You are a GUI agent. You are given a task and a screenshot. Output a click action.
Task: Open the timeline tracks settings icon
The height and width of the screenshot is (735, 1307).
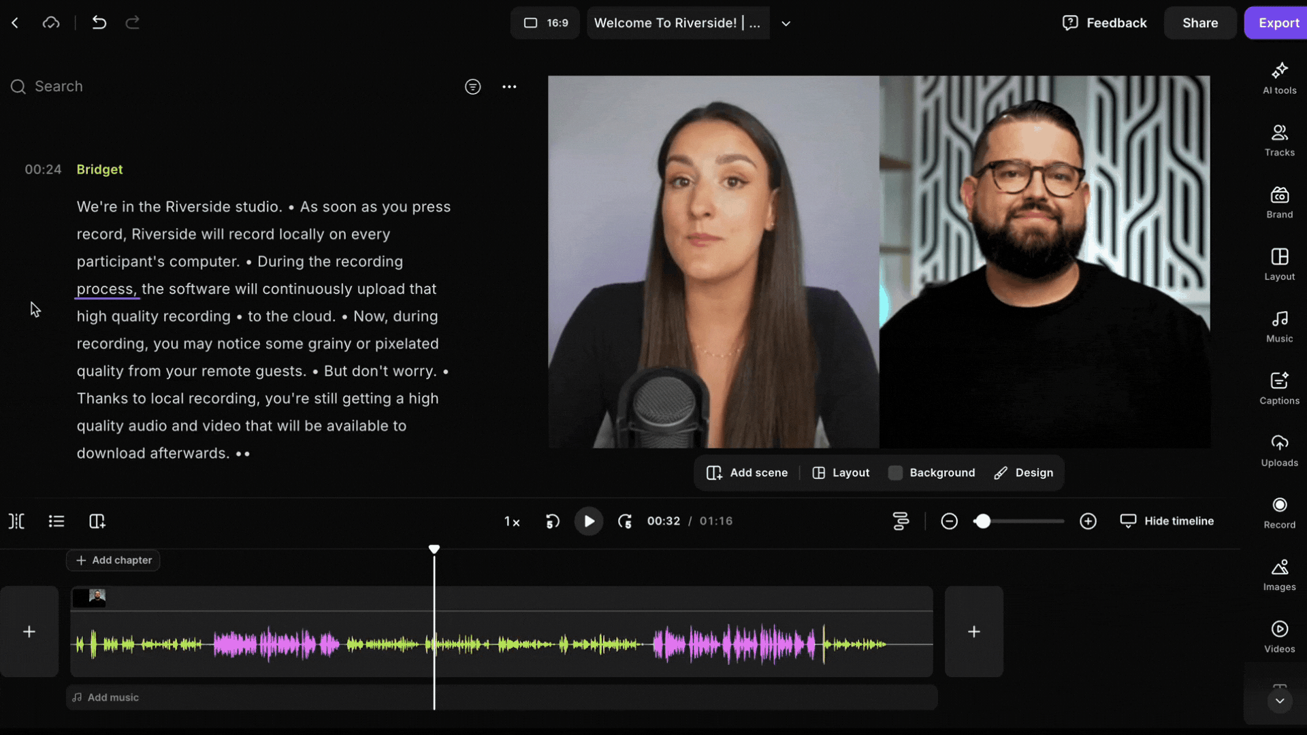click(901, 521)
